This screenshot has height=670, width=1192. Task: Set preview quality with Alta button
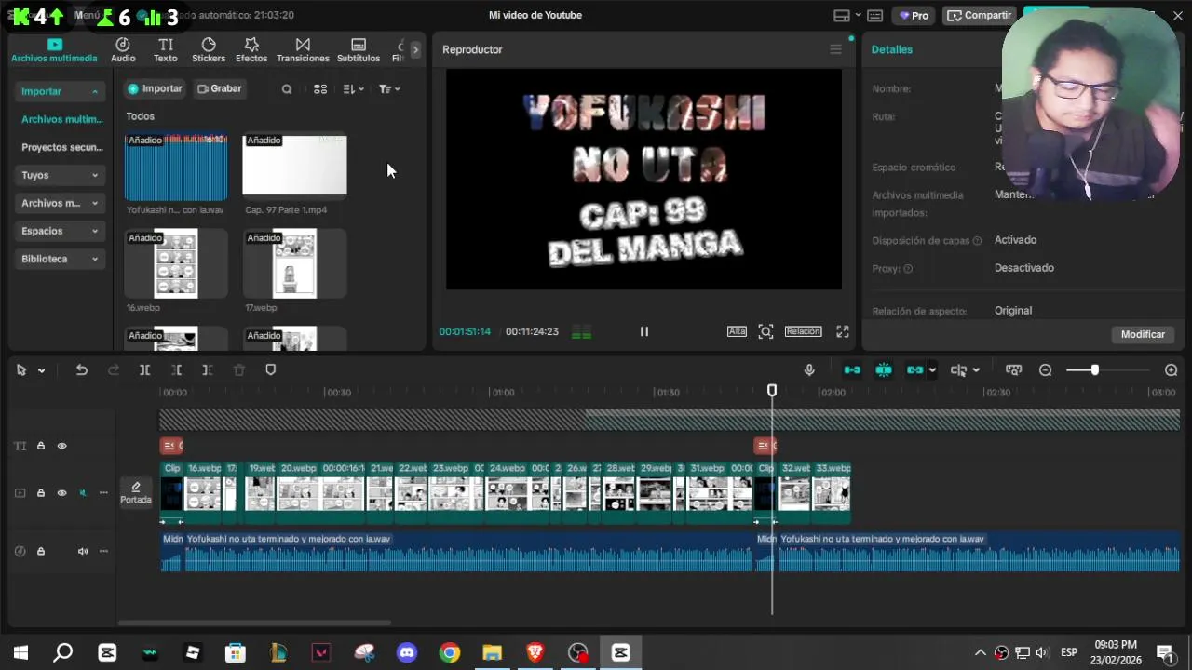click(x=737, y=331)
